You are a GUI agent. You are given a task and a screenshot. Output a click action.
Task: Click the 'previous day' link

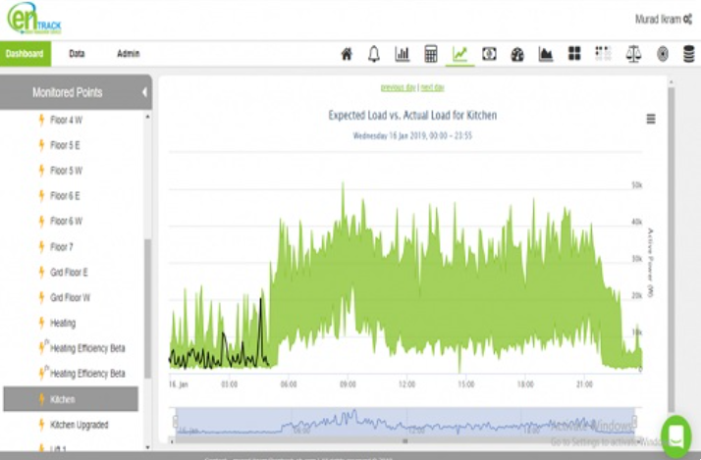tap(398, 87)
